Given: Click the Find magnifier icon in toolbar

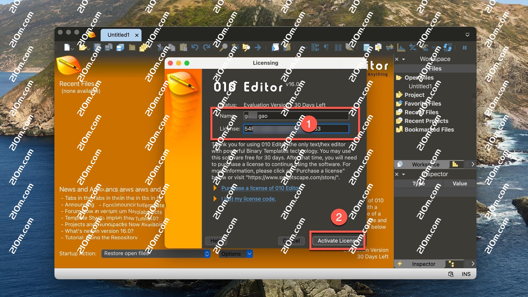Looking at the screenshot, I should coord(224,48).
